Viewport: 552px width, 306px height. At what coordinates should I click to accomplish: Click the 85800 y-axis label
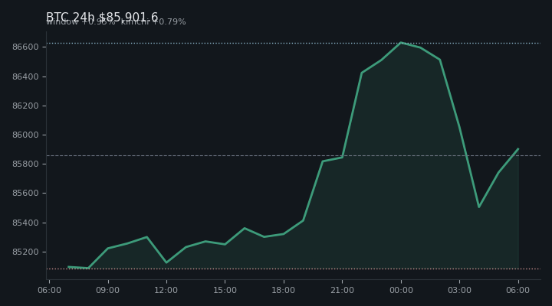coord(25,164)
